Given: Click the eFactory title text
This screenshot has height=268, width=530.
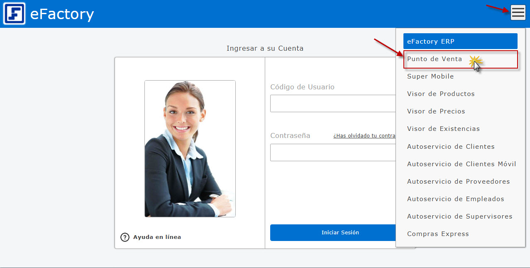Looking at the screenshot, I should (x=62, y=14).
